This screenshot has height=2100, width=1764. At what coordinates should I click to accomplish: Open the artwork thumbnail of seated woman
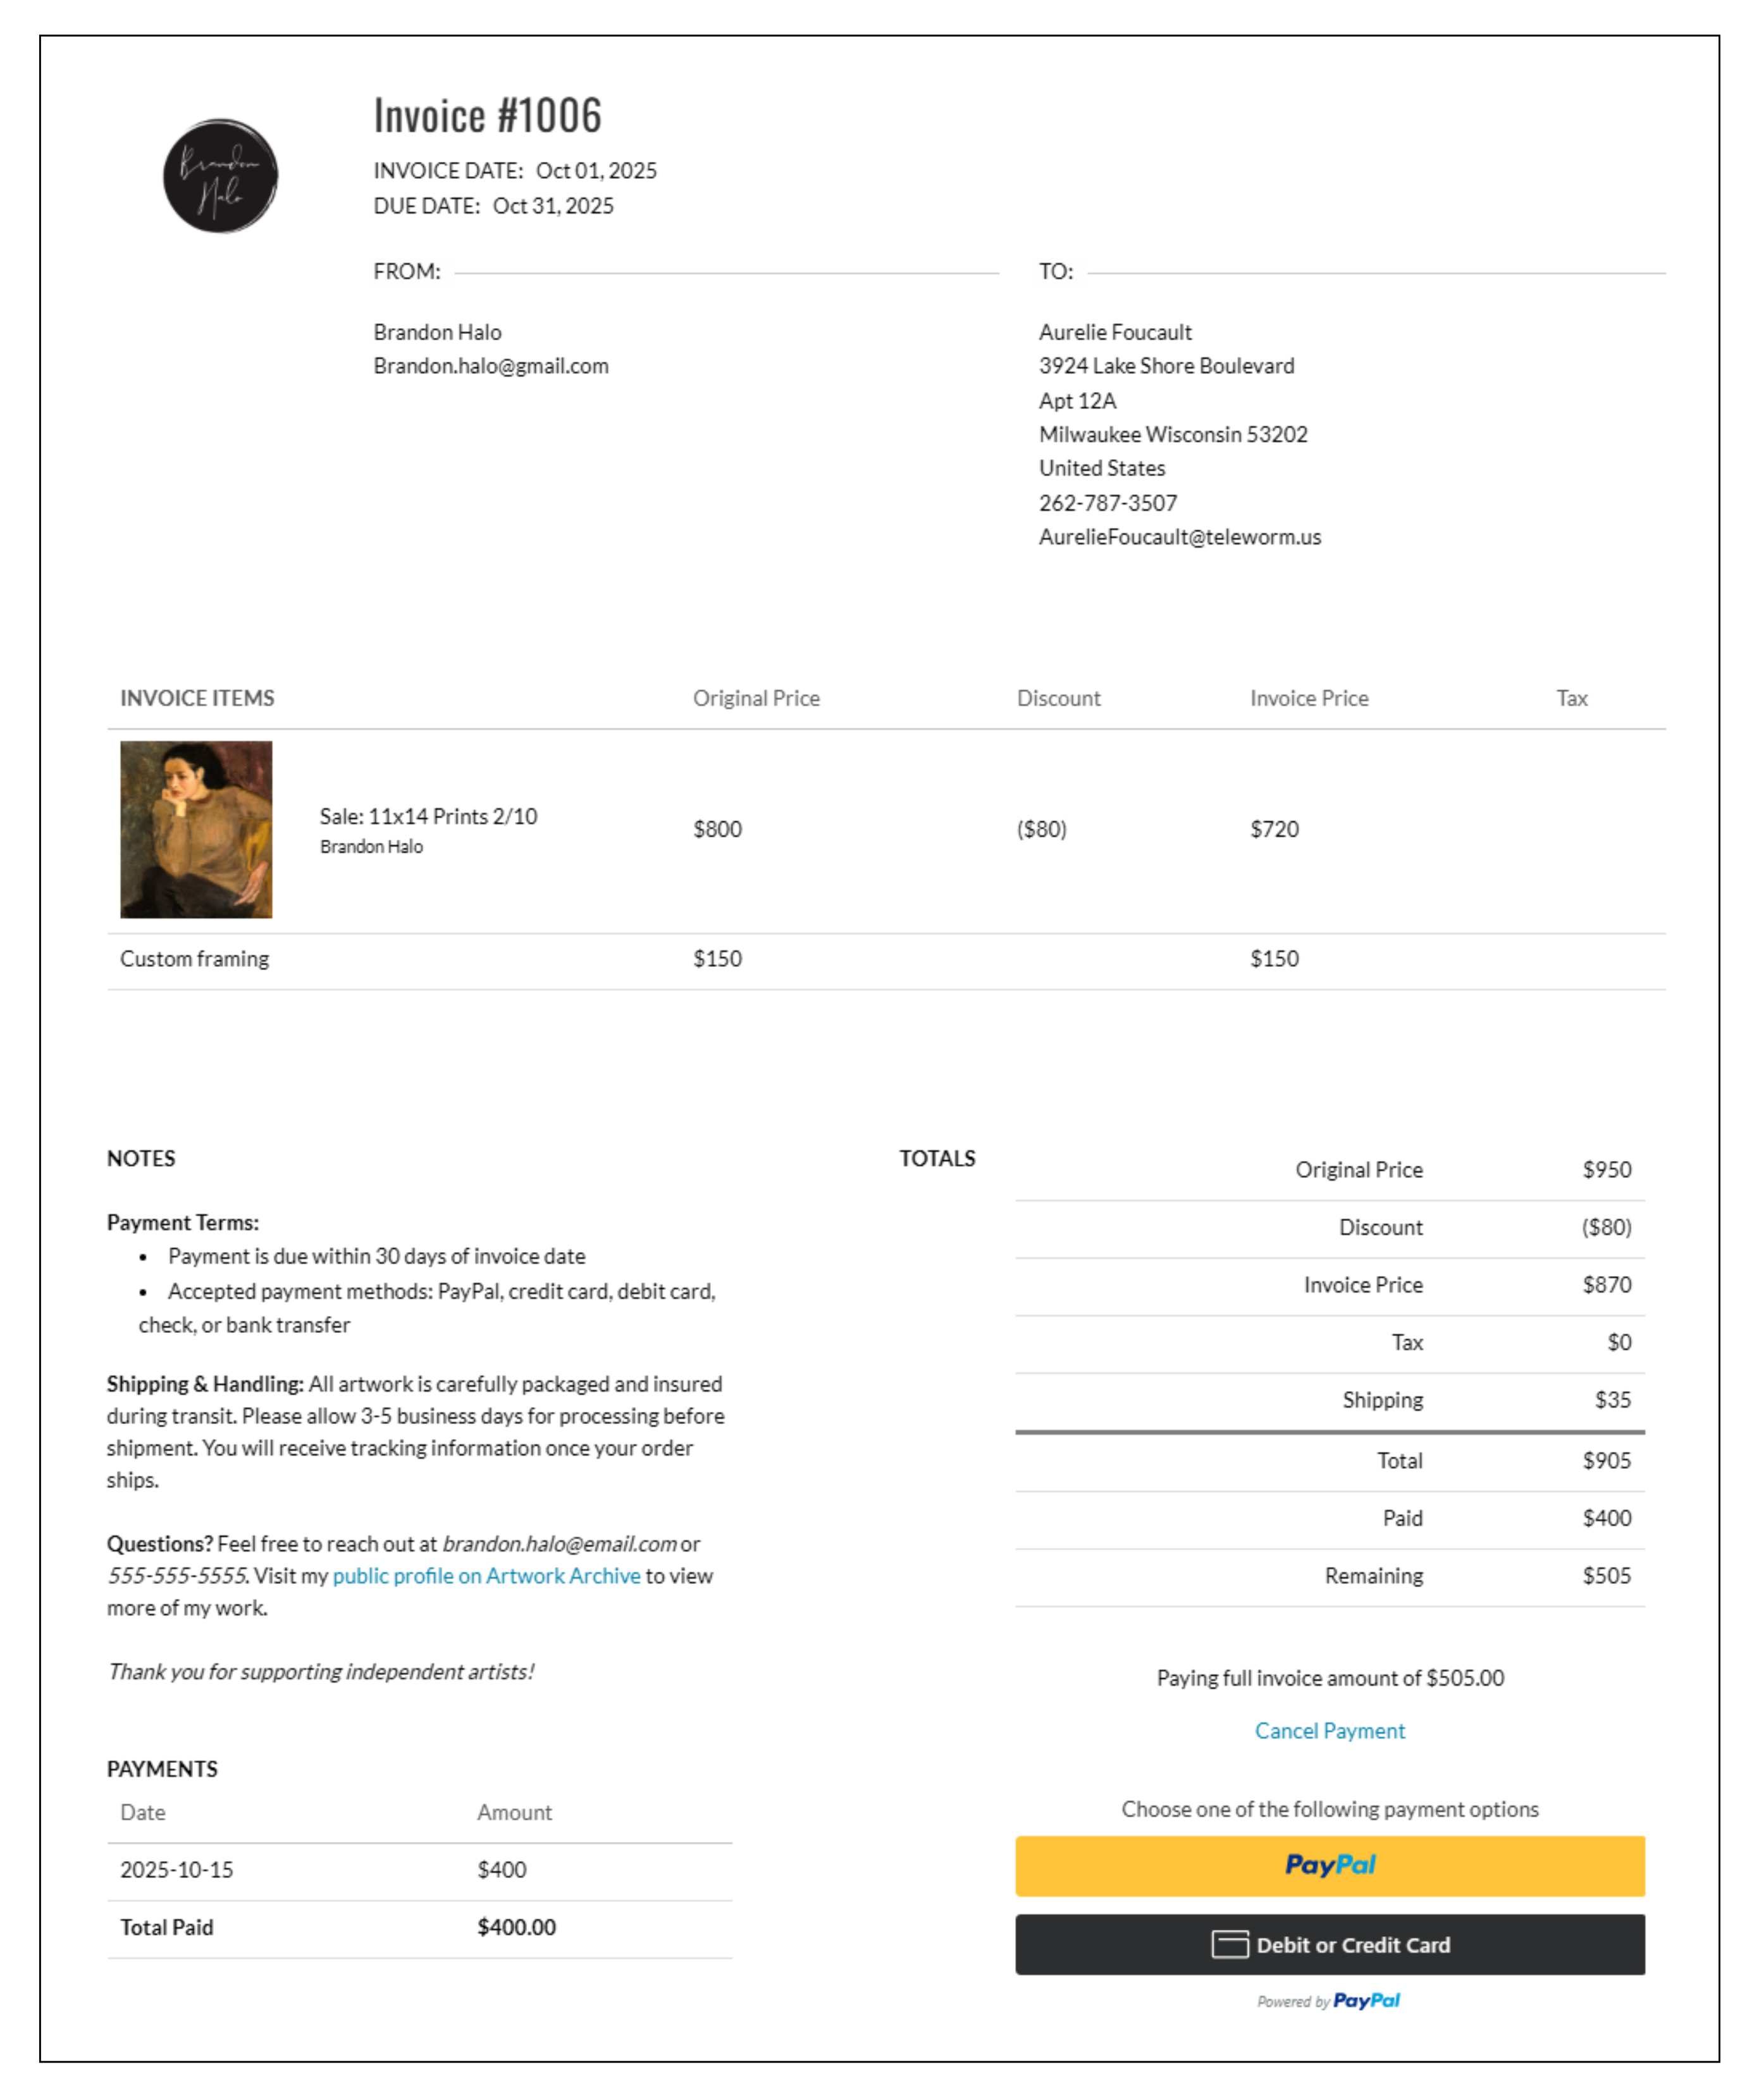click(x=196, y=829)
